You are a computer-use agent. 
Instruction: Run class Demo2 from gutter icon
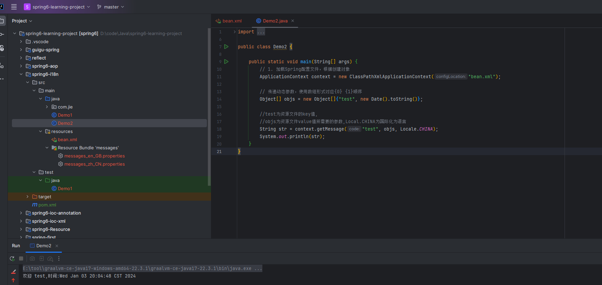pos(226,47)
